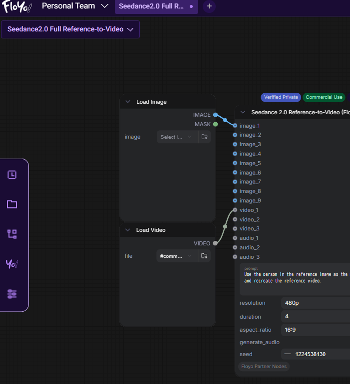Click the audio_1 input port

(235, 238)
